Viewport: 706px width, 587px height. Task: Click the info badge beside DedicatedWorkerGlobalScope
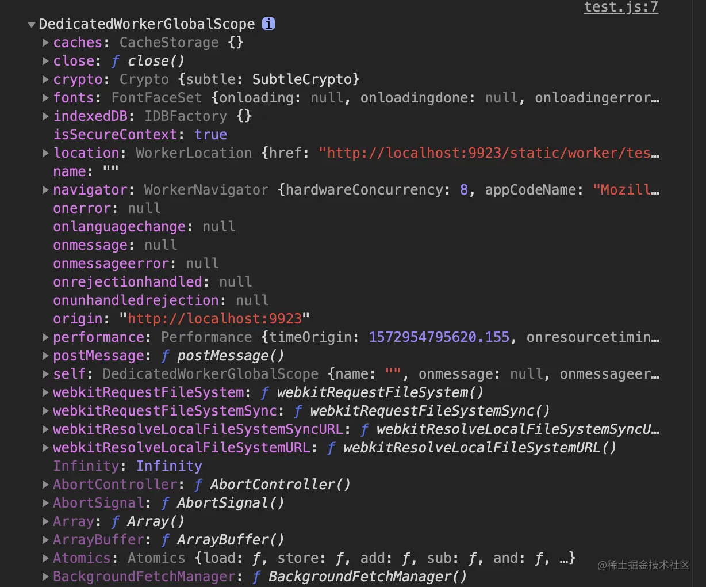[268, 24]
